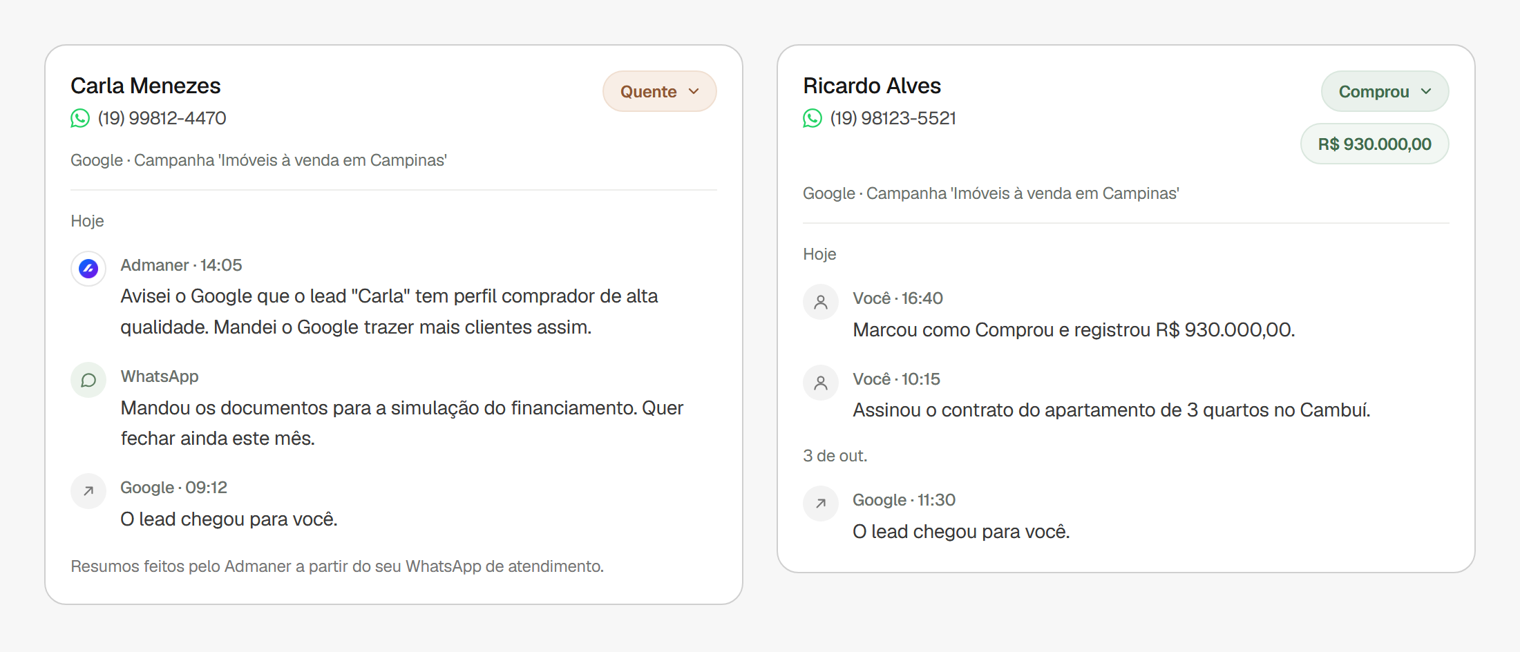Click 'Assinou o contrato do apartamento' entry
Screen dimensions: 1520x652
click(x=1112, y=410)
